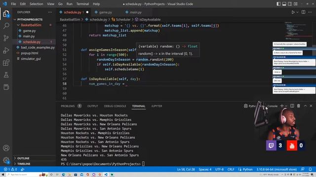
Task: Open the Manage gear icon
Action: [x=6, y=160]
